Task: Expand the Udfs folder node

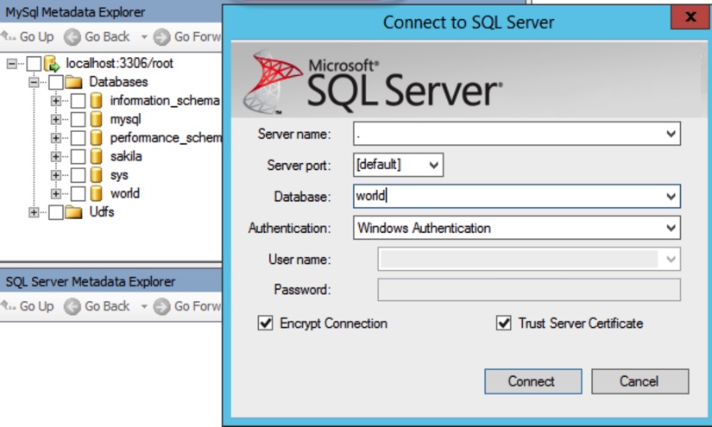Action: pos(34,212)
